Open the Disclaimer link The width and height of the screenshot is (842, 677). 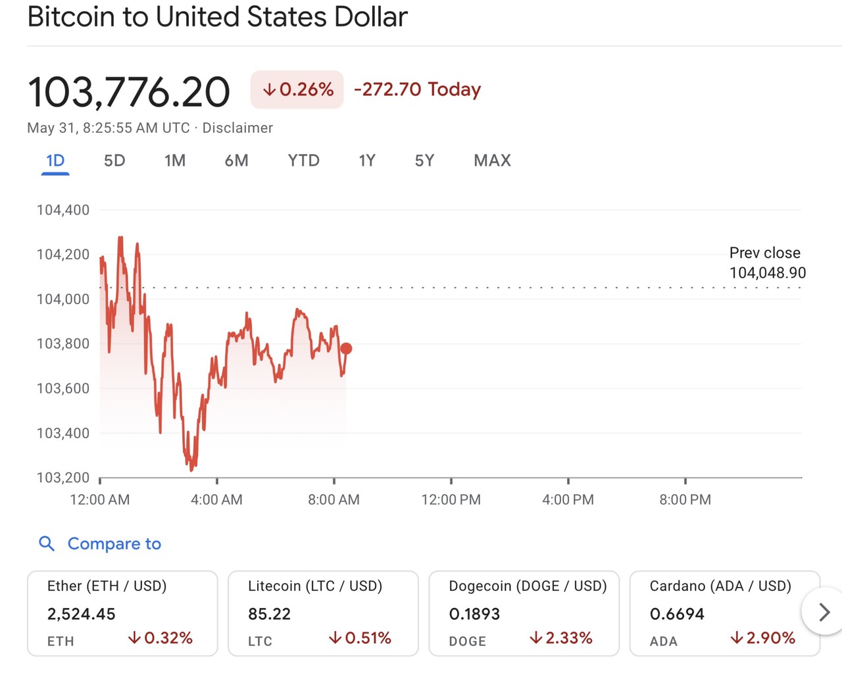click(237, 128)
